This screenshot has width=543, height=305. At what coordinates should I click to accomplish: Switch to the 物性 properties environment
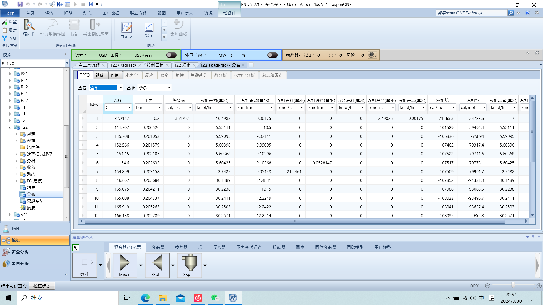(35, 228)
